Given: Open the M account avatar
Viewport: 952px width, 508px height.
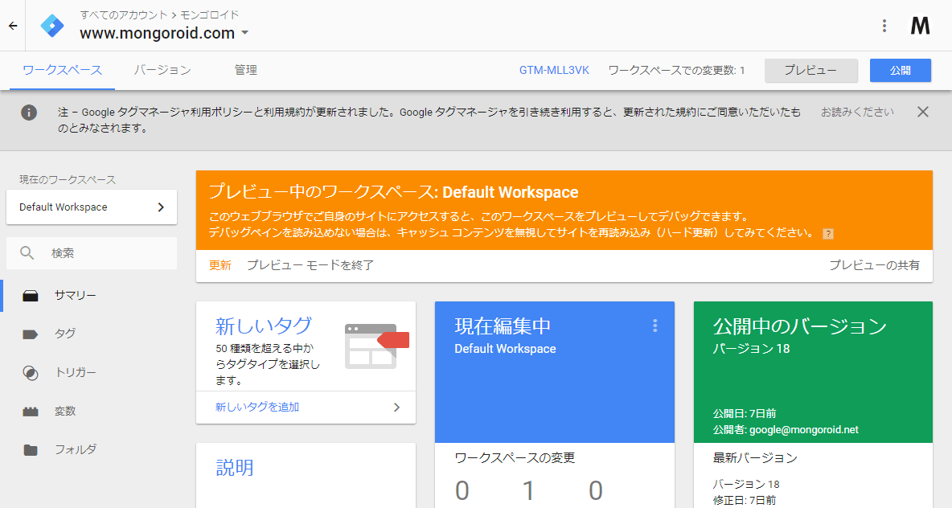Looking at the screenshot, I should click(921, 26).
